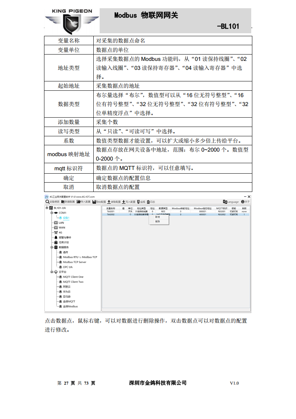The image size is (296, 419).
Task: Click the Modbus映射地址 column header
Action: click(181, 208)
